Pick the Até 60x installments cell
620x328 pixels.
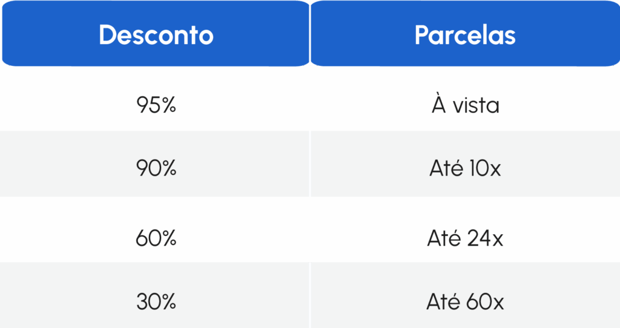click(x=465, y=301)
